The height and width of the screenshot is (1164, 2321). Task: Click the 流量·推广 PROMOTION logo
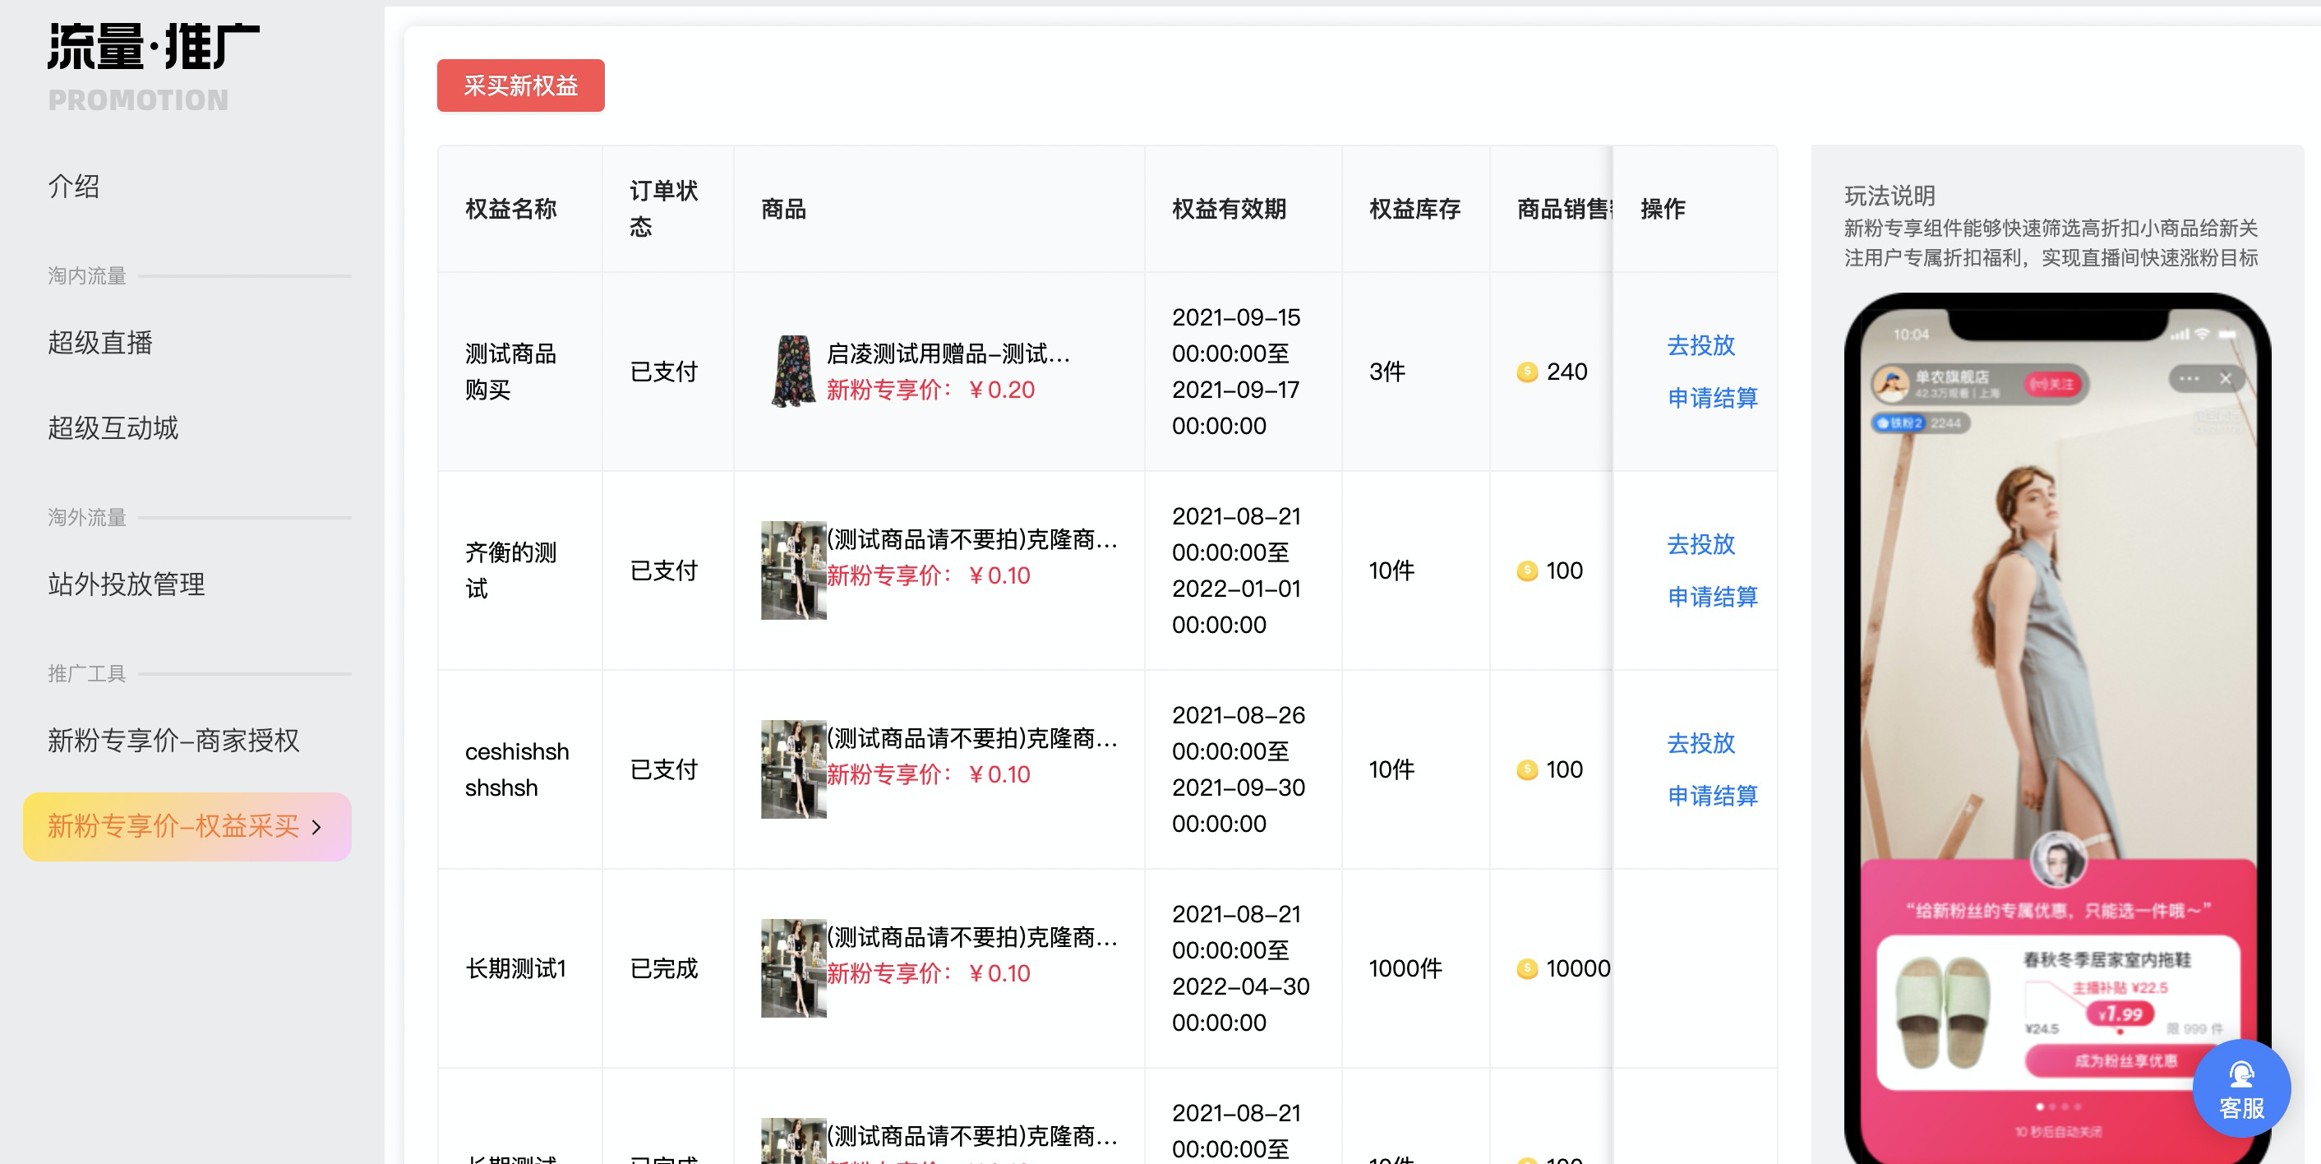[x=153, y=67]
